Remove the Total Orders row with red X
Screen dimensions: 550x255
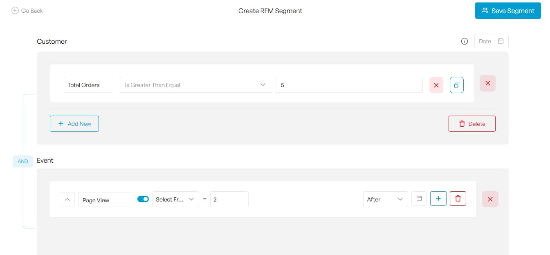pyautogui.click(x=436, y=85)
